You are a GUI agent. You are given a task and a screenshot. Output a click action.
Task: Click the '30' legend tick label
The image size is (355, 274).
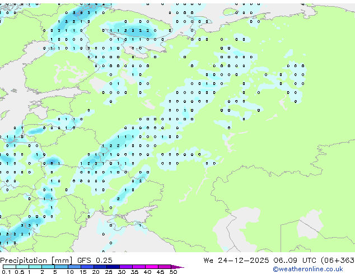[122, 272]
